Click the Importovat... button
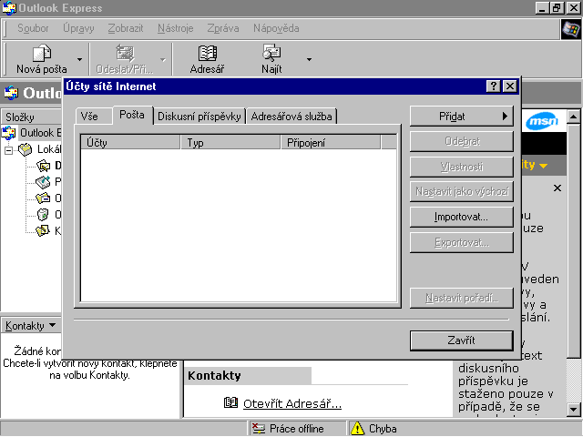The width and height of the screenshot is (583, 437). pos(462,217)
